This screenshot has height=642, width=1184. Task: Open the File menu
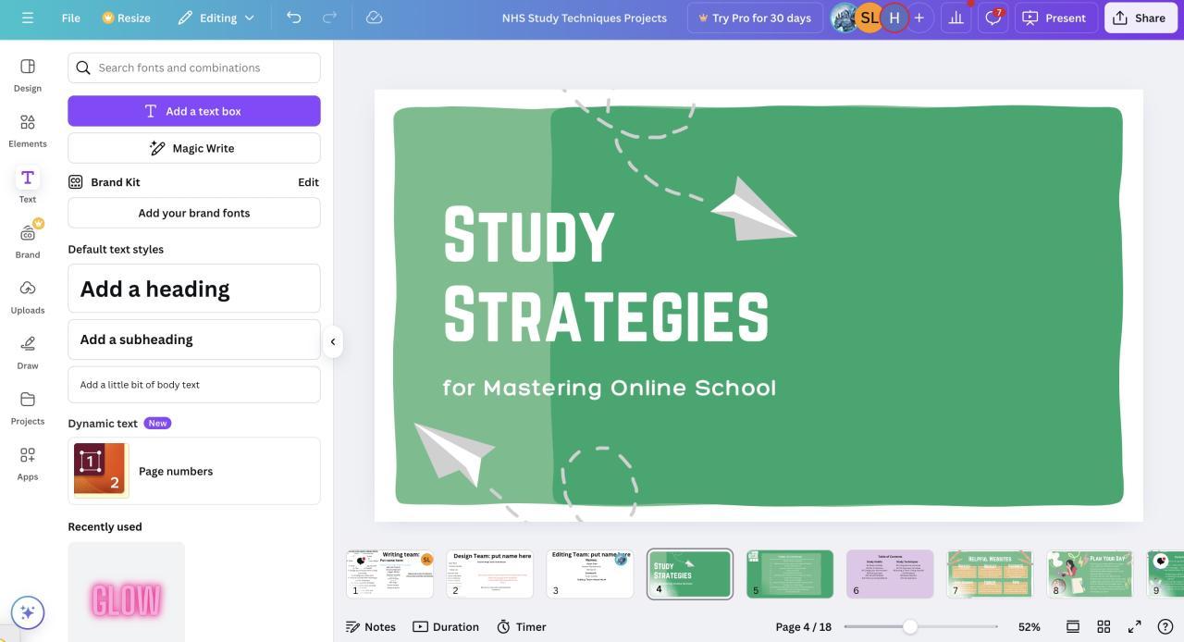(x=71, y=18)
